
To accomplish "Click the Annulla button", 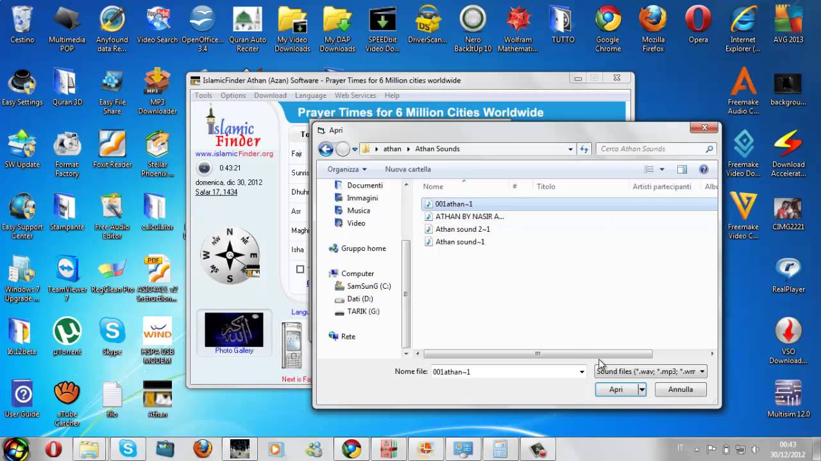I will 681,389.
